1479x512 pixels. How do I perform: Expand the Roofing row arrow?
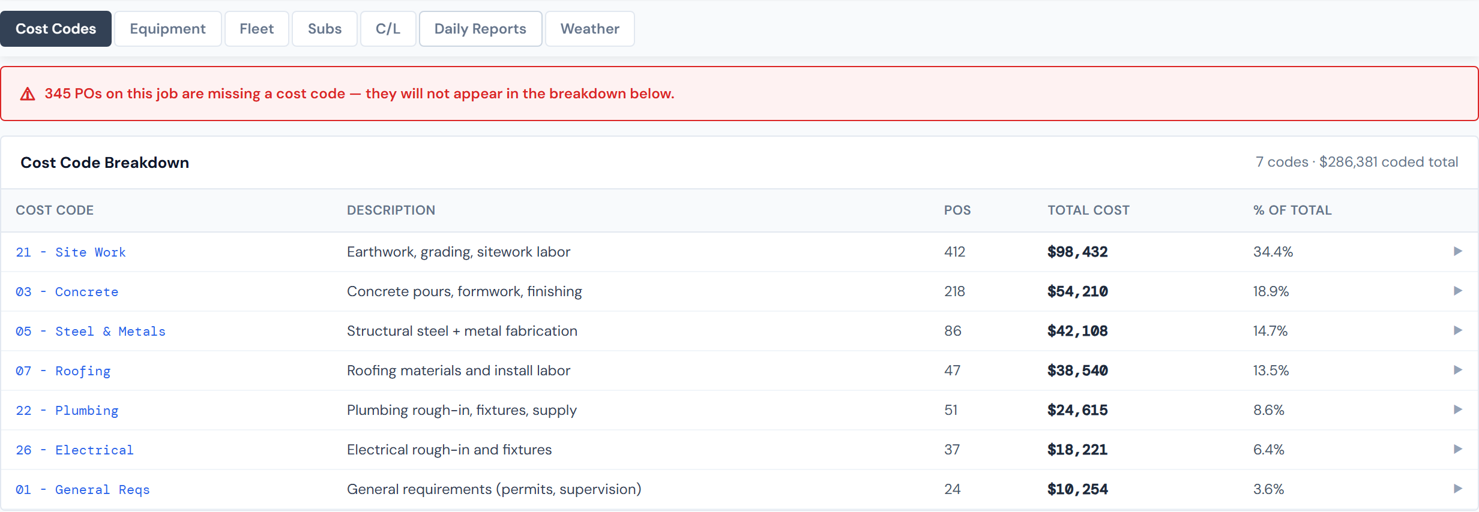pyautogui.click(x=1457, y=370)
